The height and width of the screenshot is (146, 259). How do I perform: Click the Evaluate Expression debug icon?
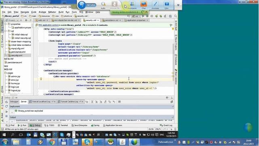119,102
